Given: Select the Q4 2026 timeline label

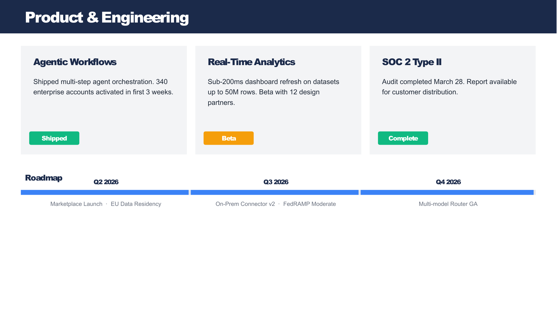Looking at the screenshot, I should click(448, 182).
